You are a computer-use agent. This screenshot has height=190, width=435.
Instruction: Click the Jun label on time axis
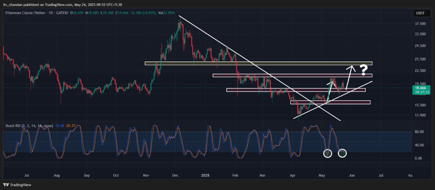pos(352,176)
